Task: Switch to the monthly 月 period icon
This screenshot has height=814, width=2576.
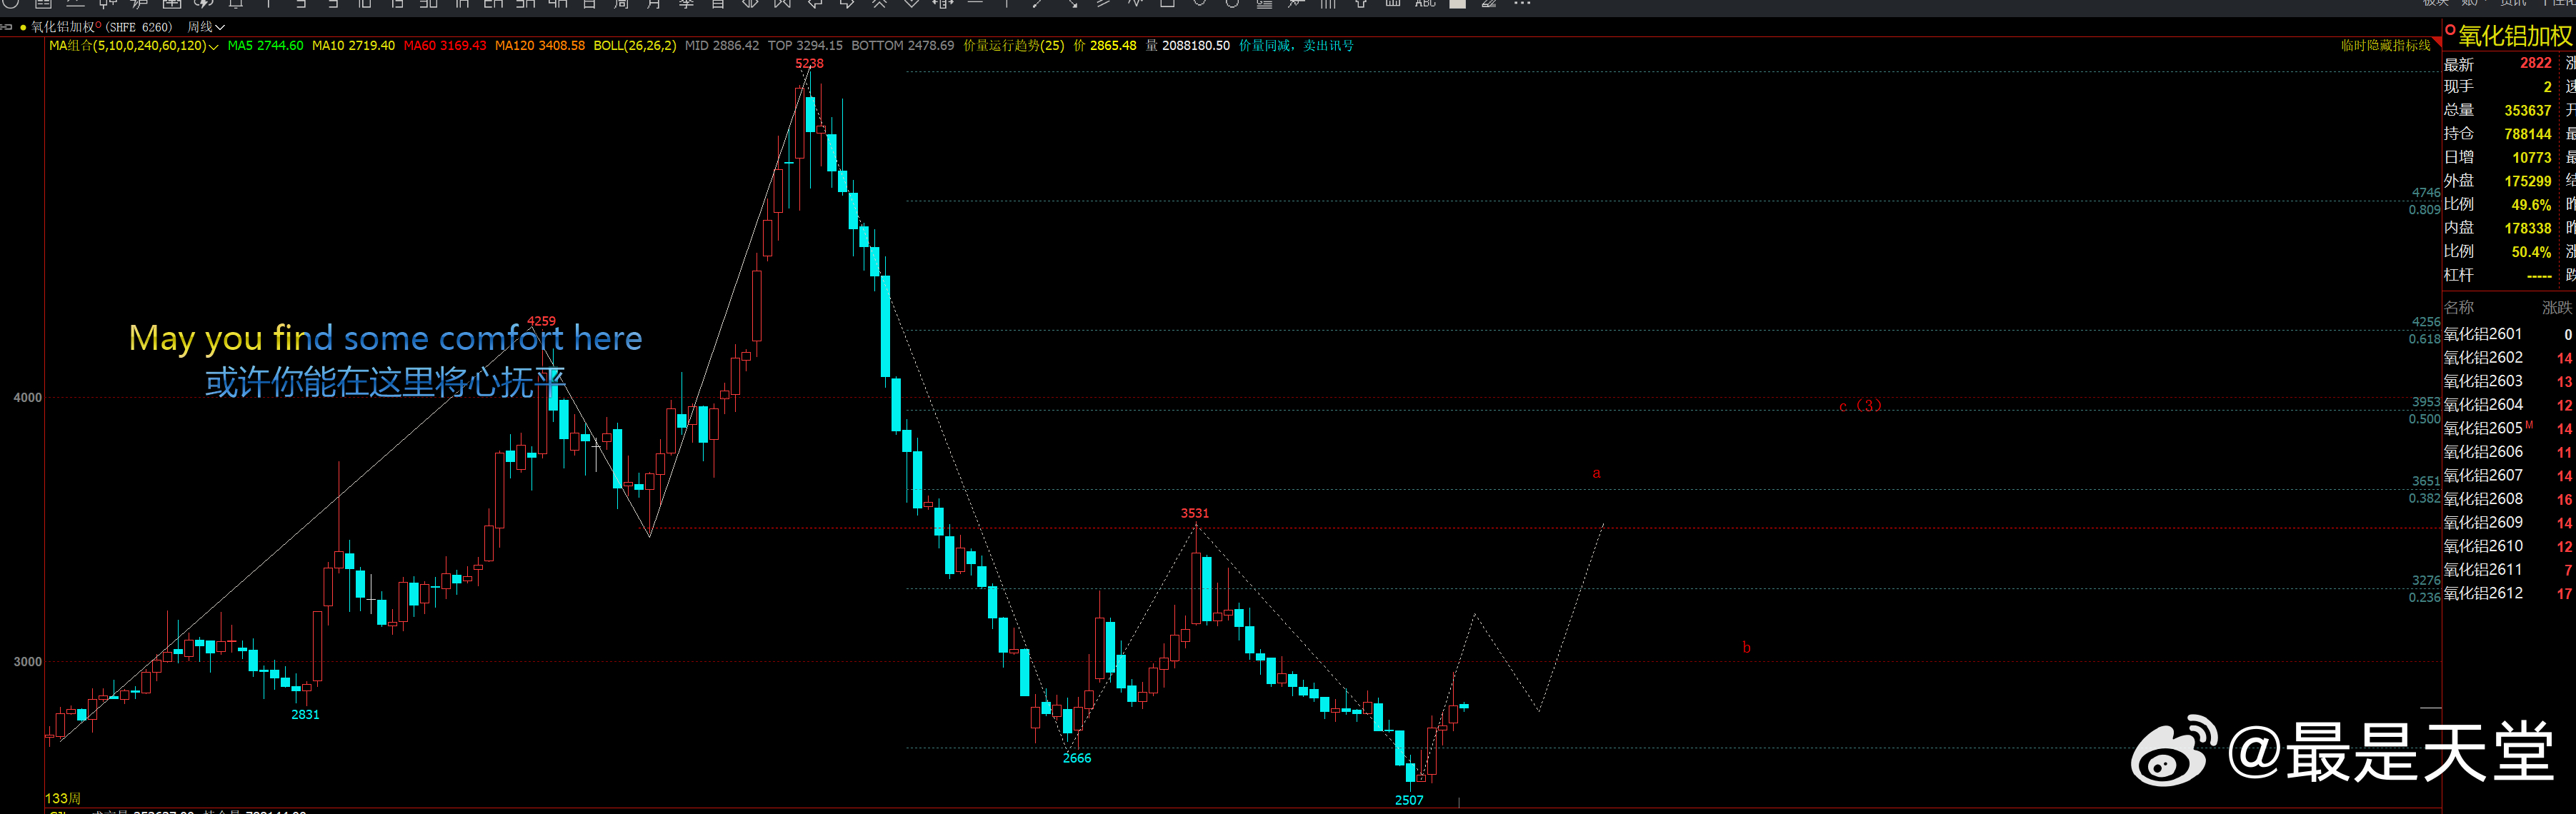Action: coord(654,4)
